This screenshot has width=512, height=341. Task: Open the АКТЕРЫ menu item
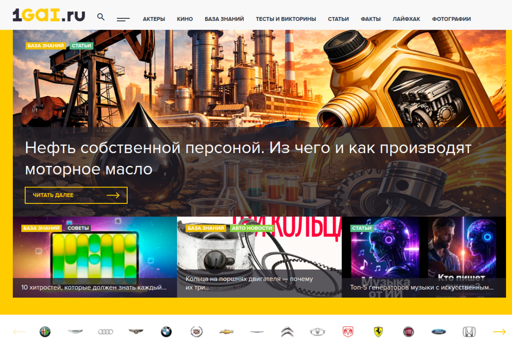click(154, 19)
